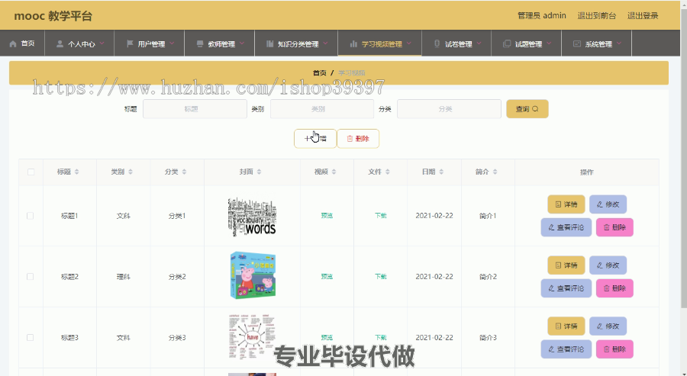Expand the 学习视频管理 dropdown arrow
Screen dimensions: 687x376
click(x=409, y=43)
